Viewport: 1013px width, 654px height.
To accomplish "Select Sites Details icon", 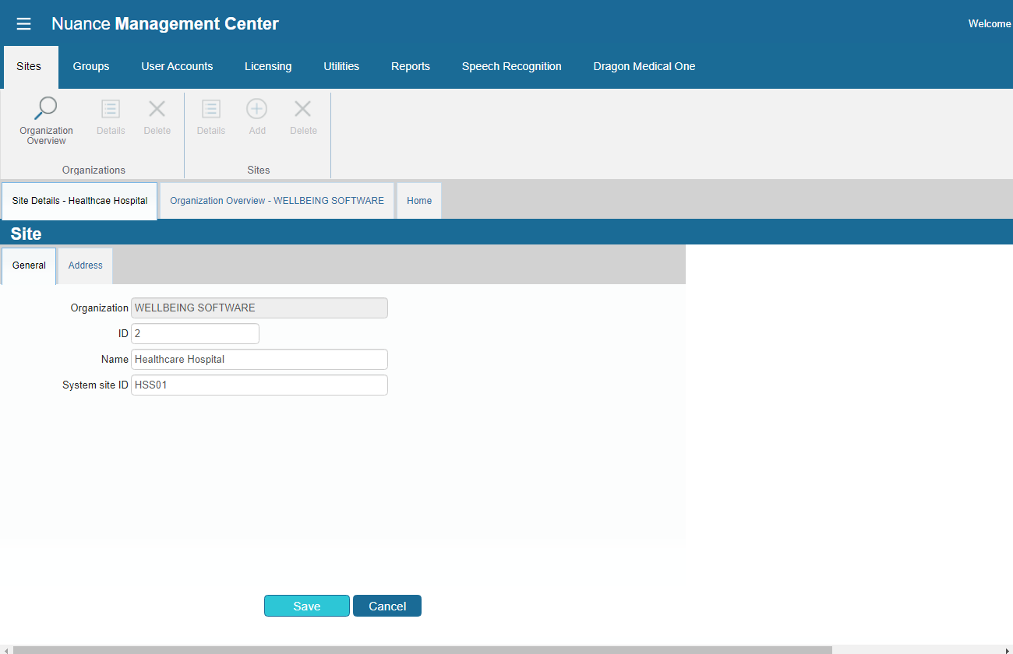I will [x=211, y=109].
